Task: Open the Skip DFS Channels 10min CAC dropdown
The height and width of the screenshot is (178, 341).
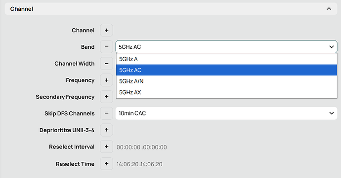Action: [x=226, y=113]
